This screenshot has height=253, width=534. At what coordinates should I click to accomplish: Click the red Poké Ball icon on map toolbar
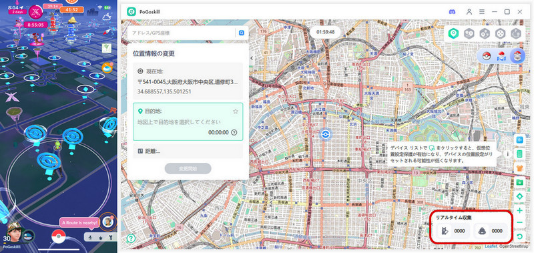(487, 56)
